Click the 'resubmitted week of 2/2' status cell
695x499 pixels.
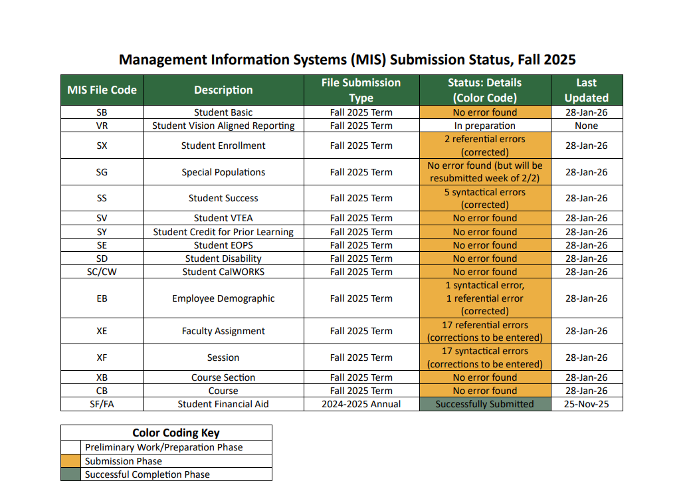pos(485,172)
